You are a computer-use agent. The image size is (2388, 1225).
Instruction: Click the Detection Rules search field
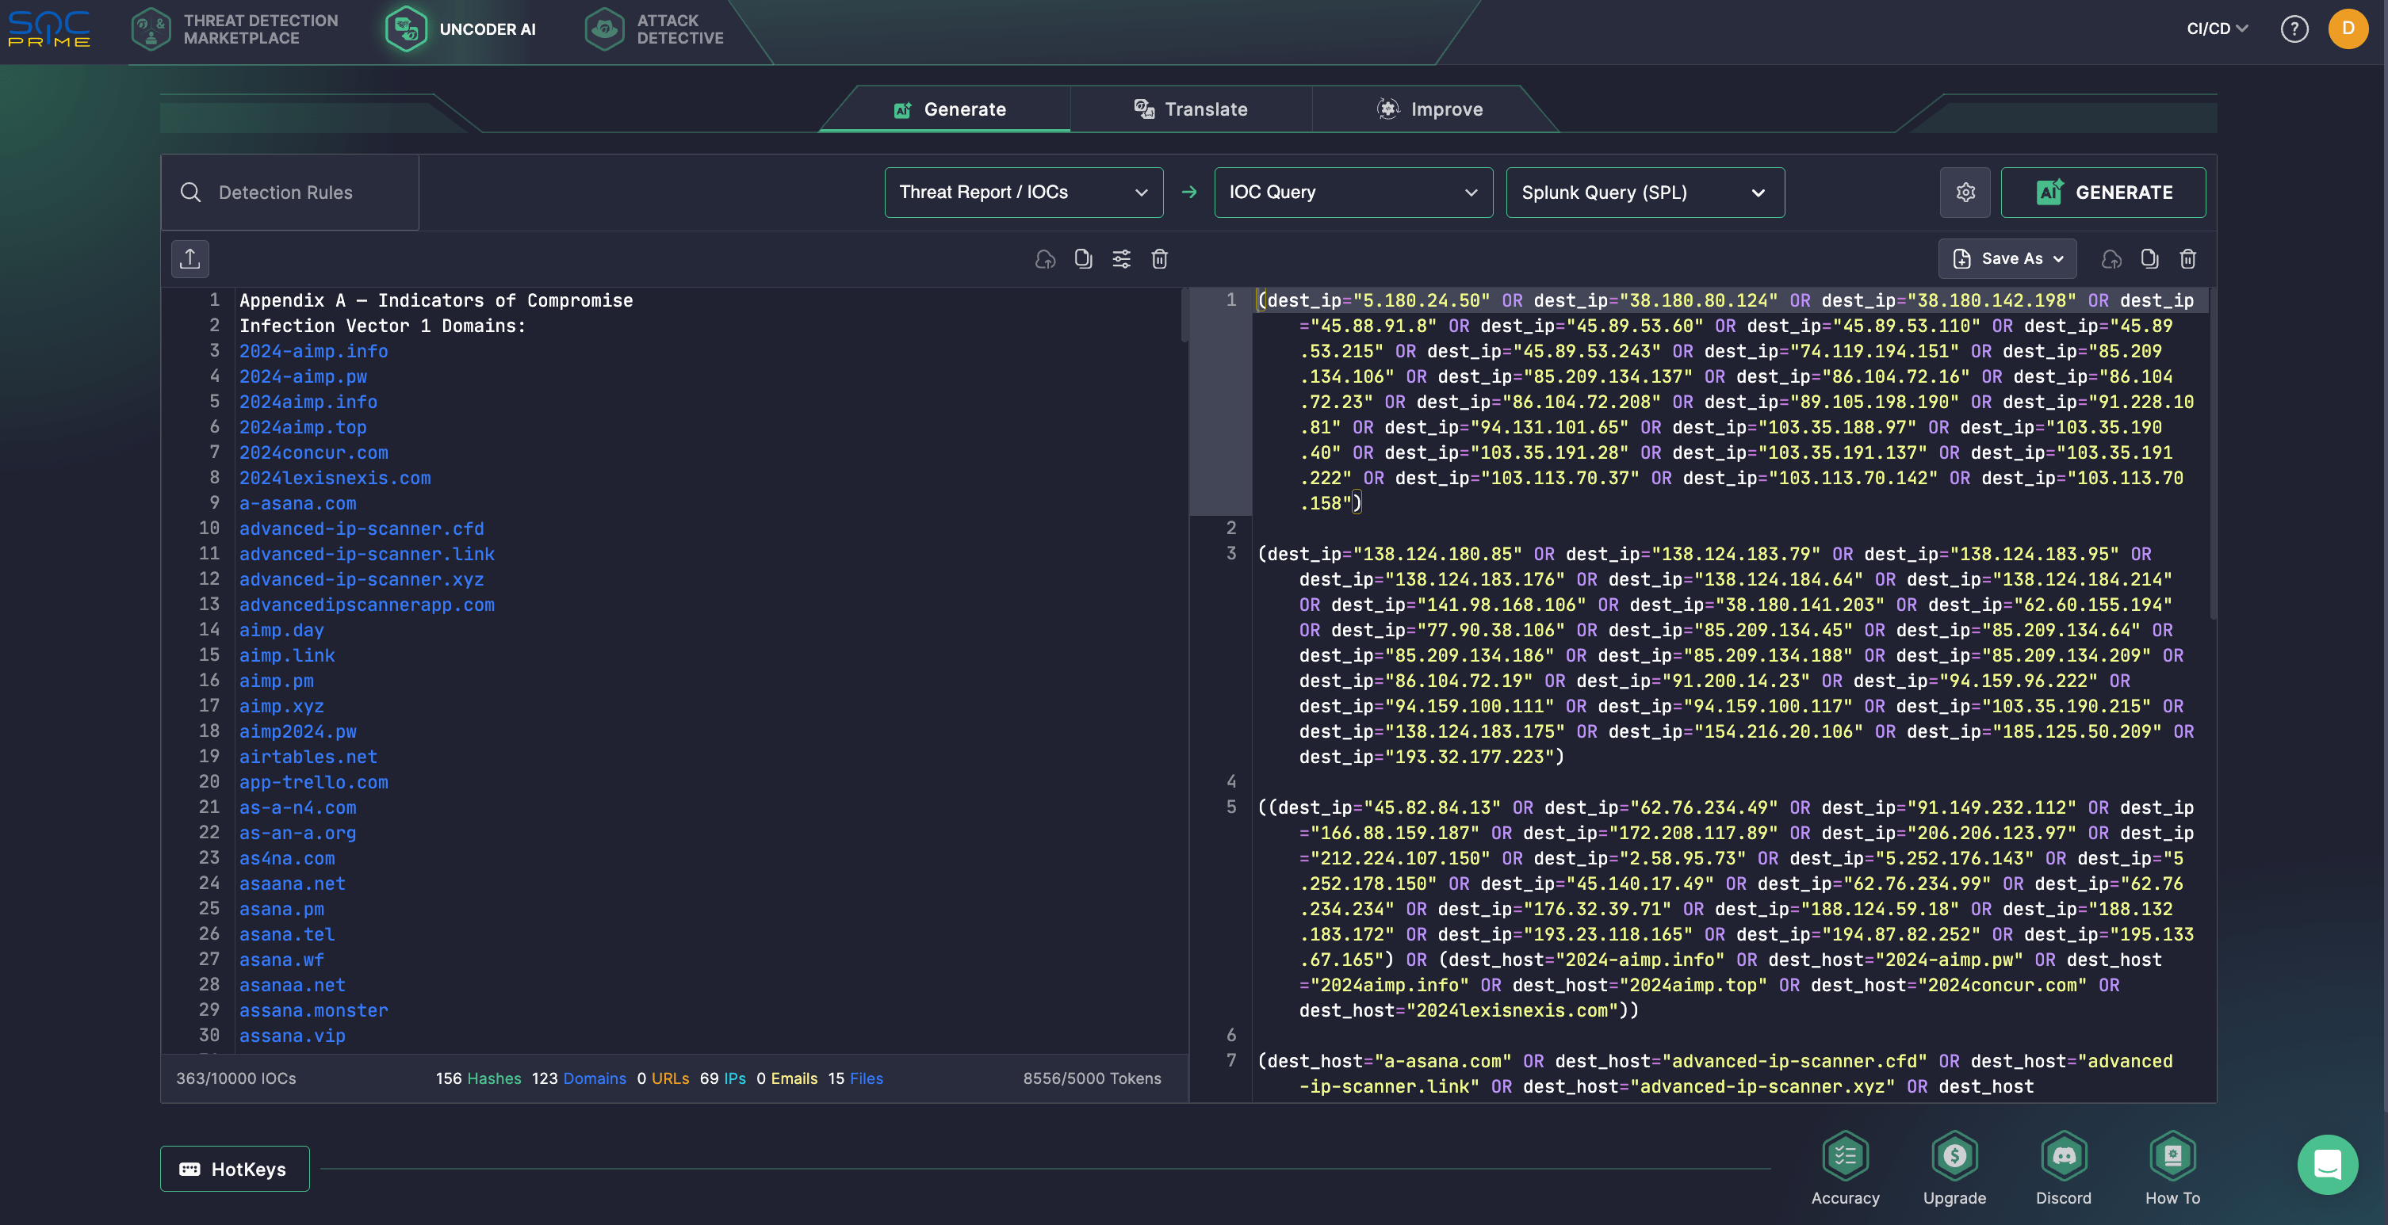(x=289, y=192)
